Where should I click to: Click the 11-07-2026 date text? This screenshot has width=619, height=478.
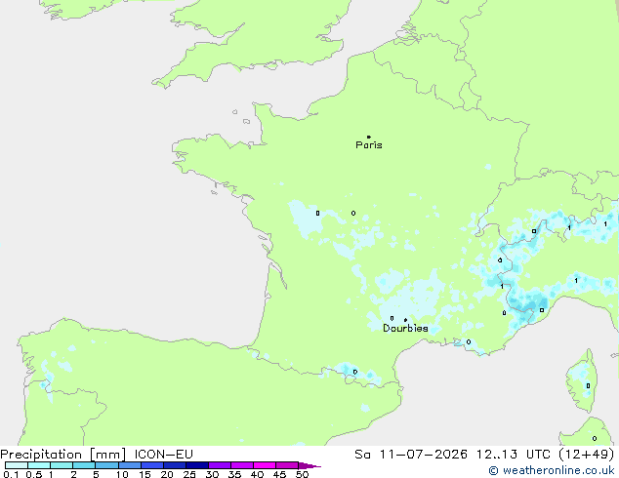tap(423, 455)
